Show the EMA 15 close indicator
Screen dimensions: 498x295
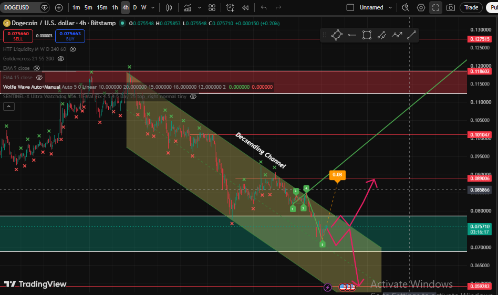pyautogui.click(x=39, y=78)
